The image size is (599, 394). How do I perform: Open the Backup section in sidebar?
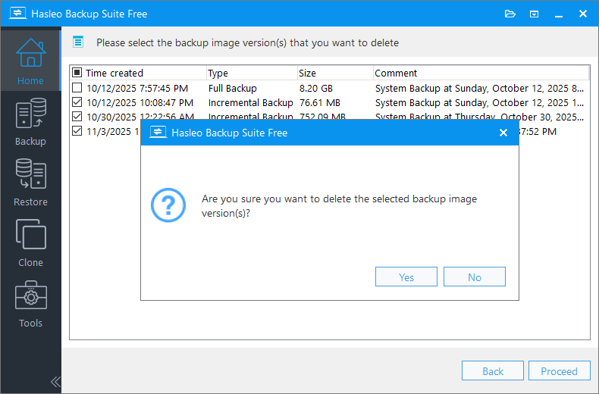[x=30, y=121]
